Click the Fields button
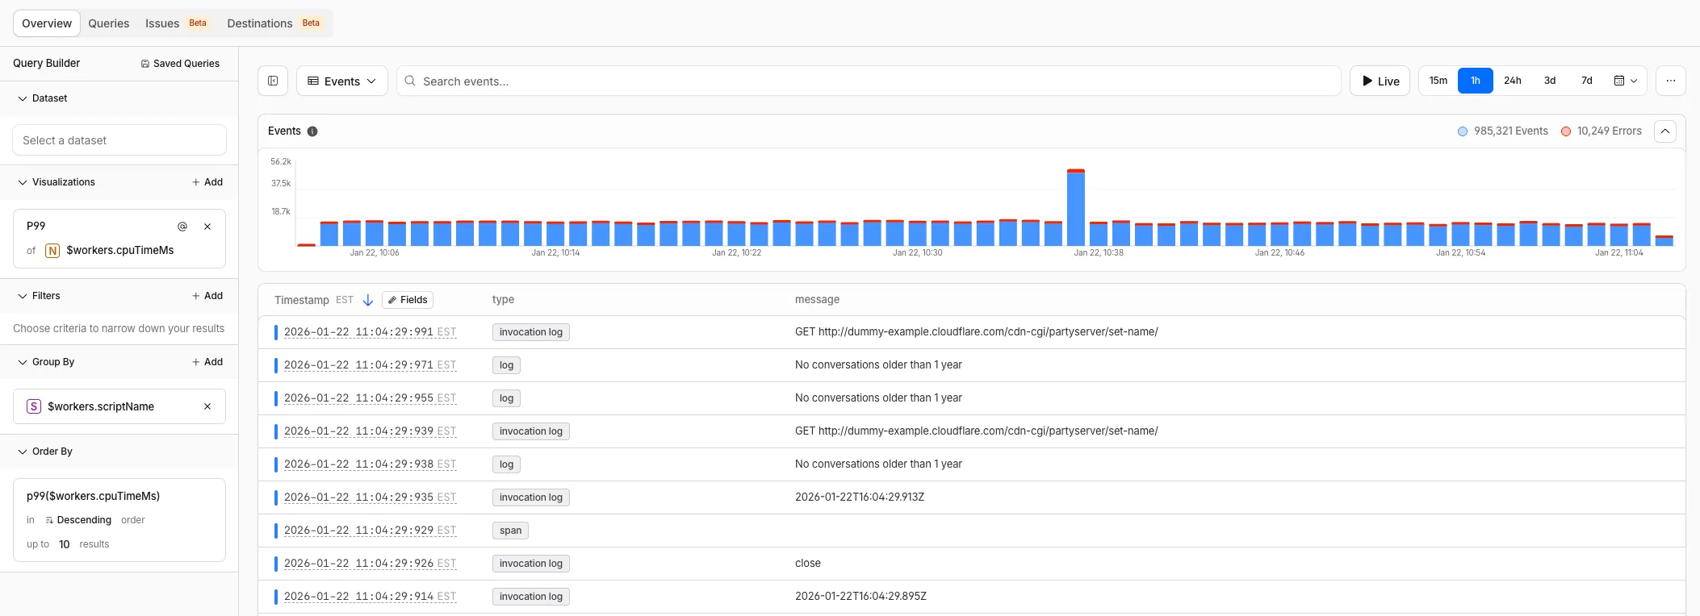 pyautogui.click(x=408, y=300)
